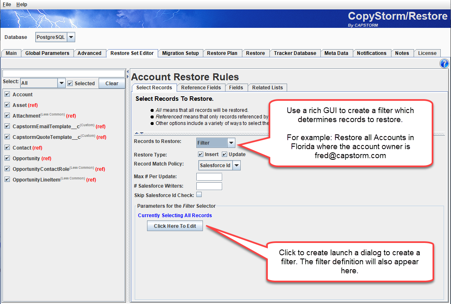Screen dimensions: 451x304
Task: Switch to Fields sub-tab
Action: (236, 88)
